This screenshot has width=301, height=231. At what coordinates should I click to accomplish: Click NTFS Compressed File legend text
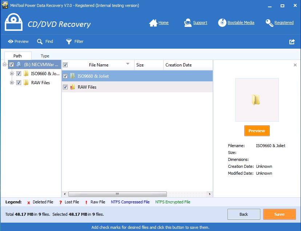click(130, 202)
